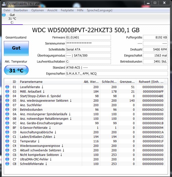Click the Seriennummer field

pyautogui.click(x=88, y=43)
